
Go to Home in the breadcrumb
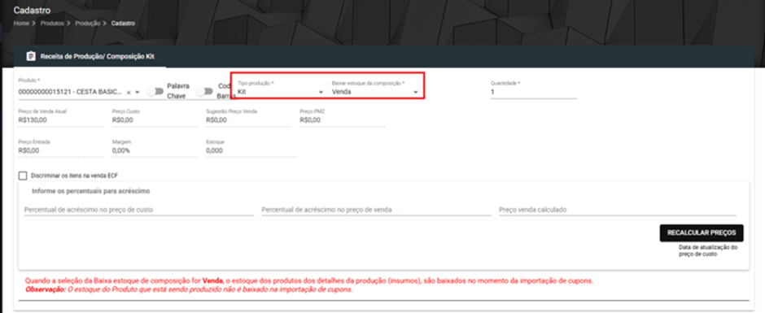tap(21, 24)
